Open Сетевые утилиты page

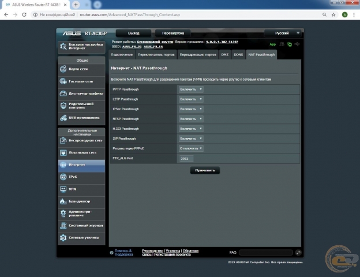click(81, 238)
